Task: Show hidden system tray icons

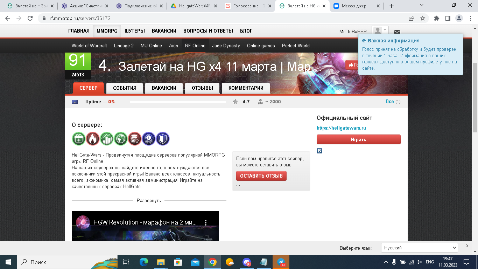Action: tap(386, 262)
